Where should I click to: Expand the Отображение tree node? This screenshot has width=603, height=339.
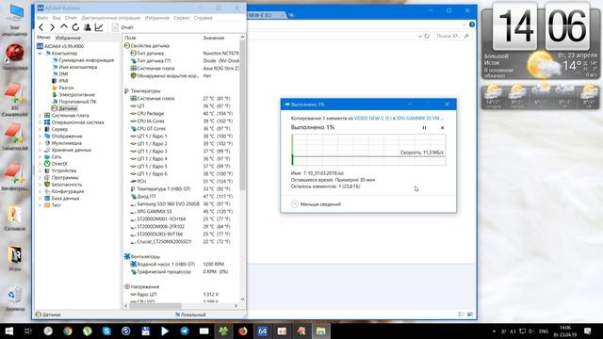(40, 136)
